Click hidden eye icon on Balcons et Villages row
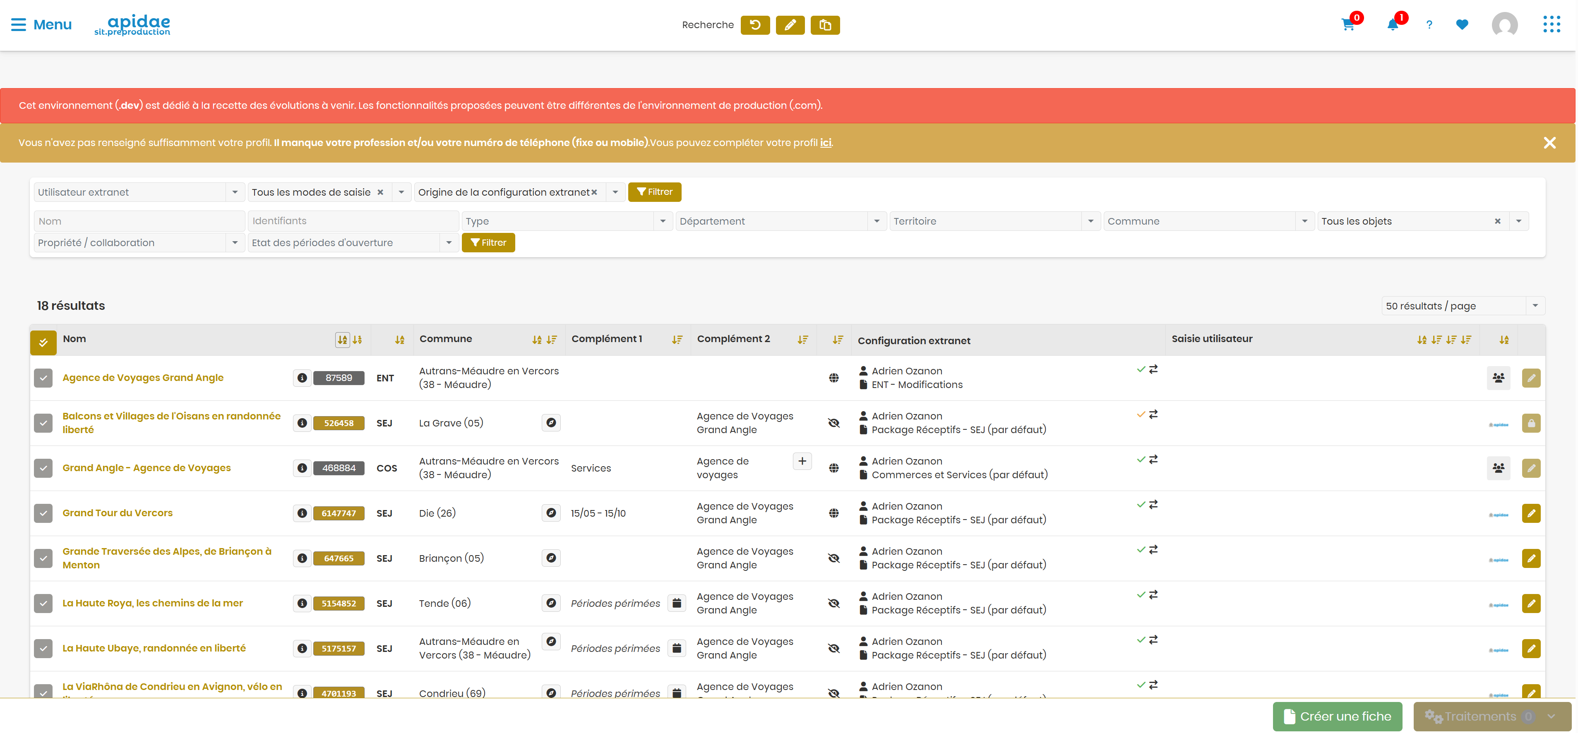 click(x=834, y=423)
